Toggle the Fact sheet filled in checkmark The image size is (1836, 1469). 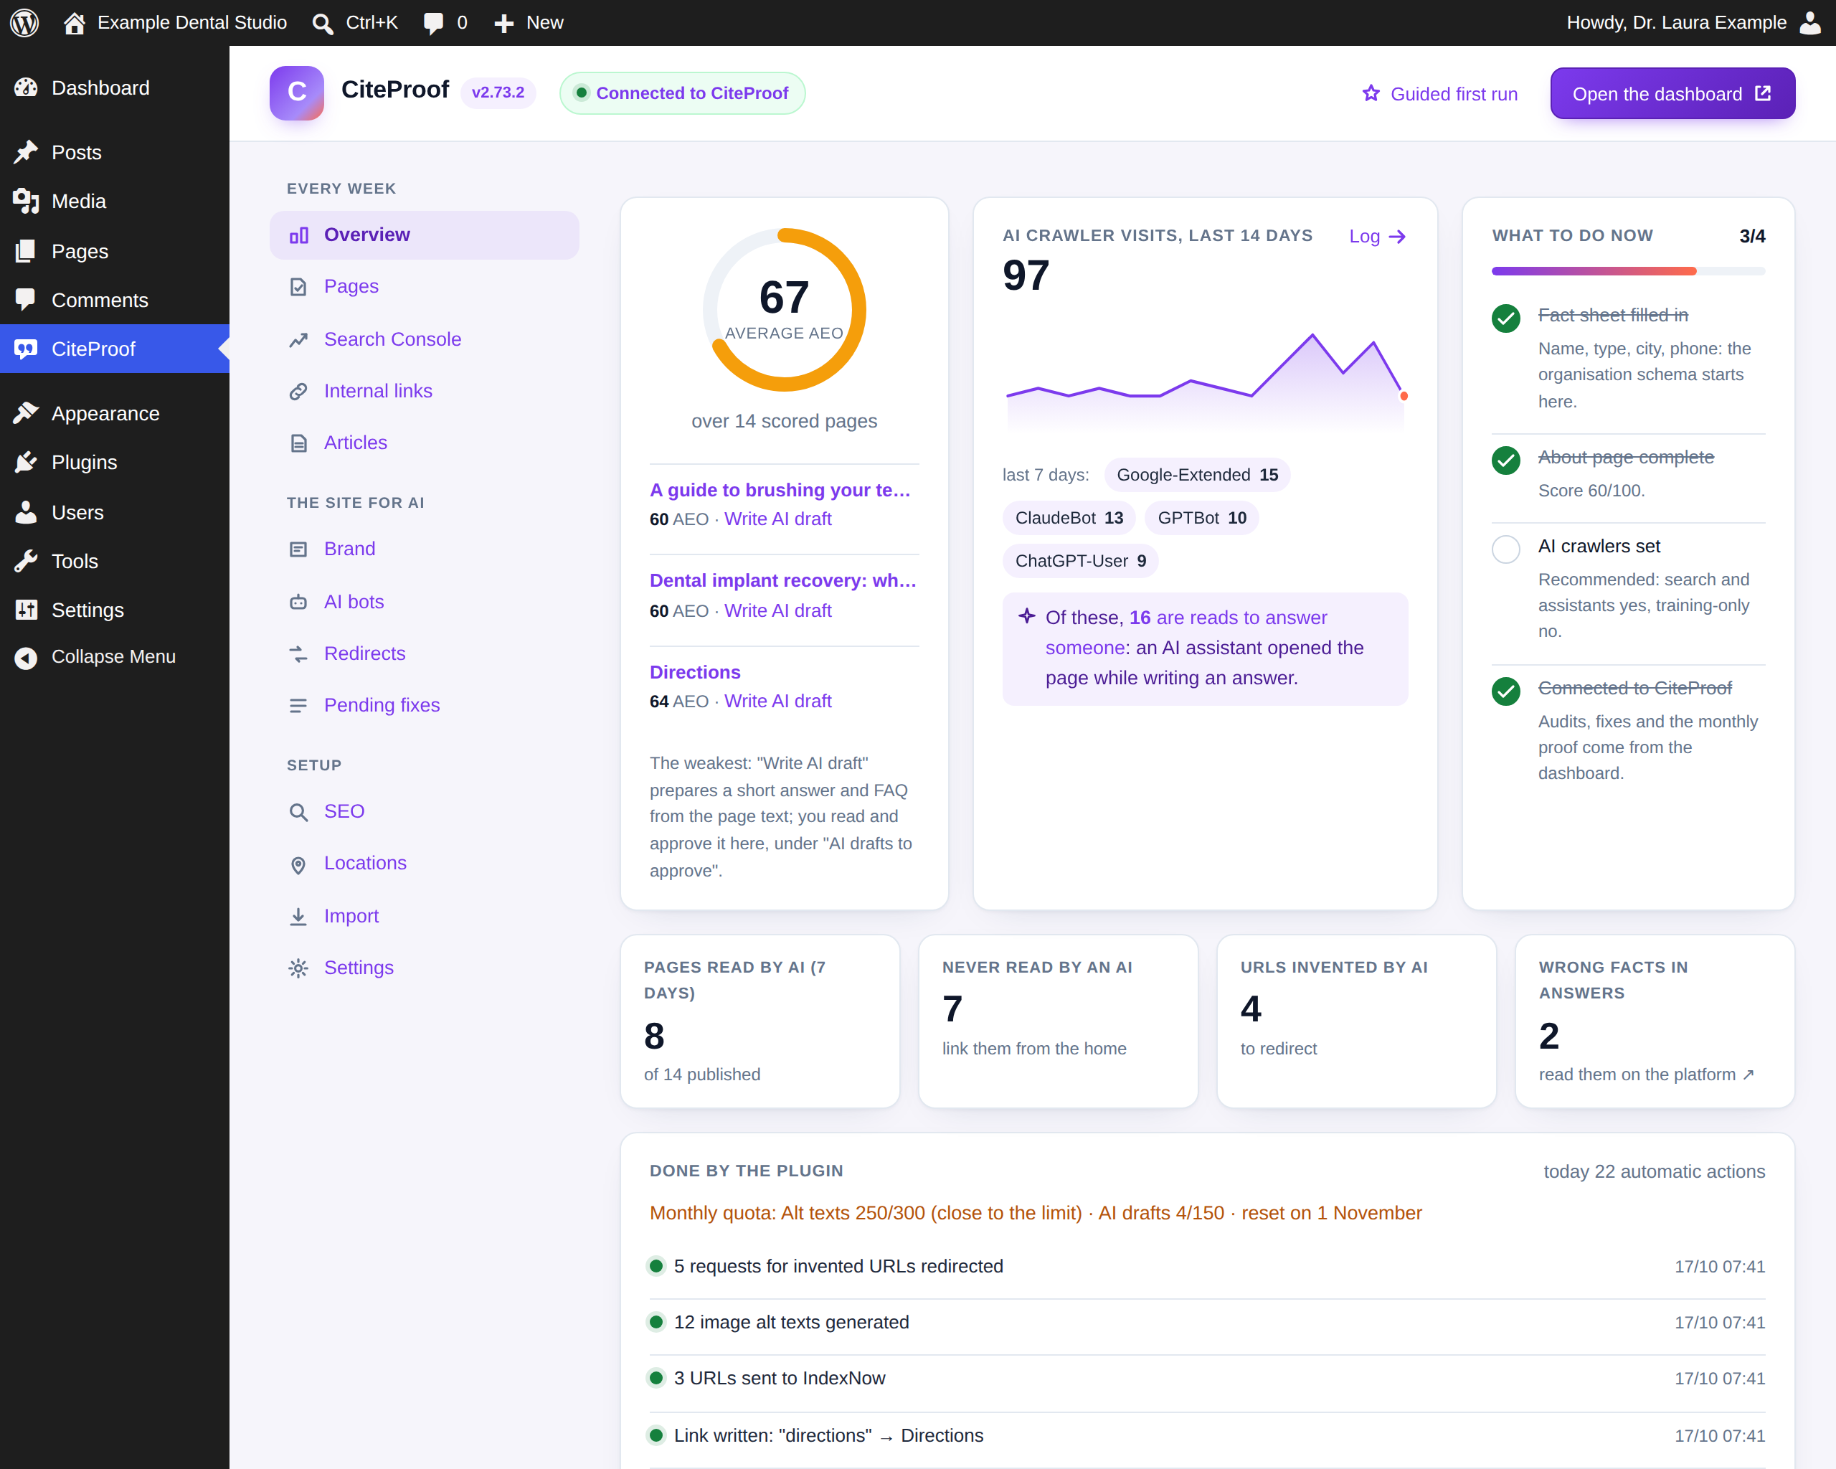pos(1505,318)
